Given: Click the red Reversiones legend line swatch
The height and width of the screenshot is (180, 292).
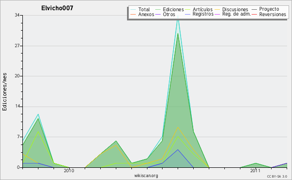Looking at the screenshot, I should tap(254, 14).
